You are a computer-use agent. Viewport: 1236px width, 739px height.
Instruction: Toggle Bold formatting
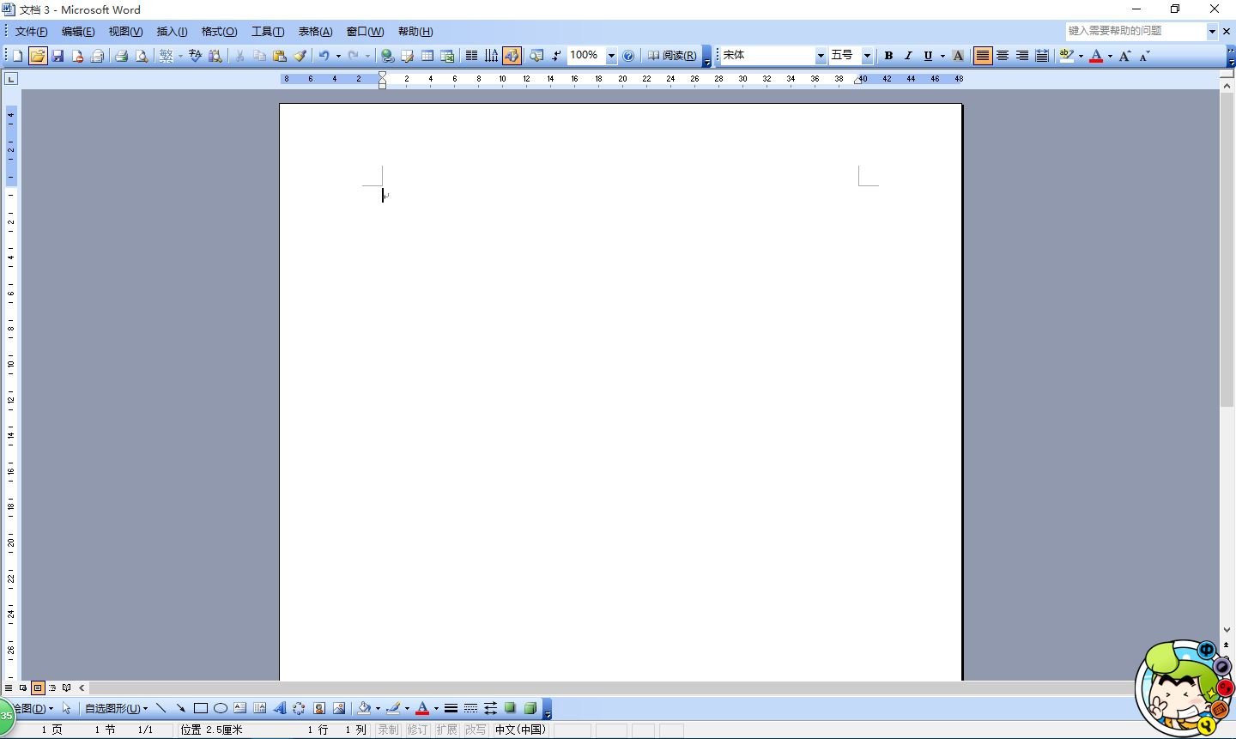[888, 56]
